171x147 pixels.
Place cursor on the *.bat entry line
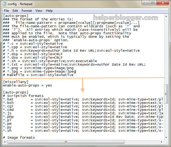click(x=53, y=99)
